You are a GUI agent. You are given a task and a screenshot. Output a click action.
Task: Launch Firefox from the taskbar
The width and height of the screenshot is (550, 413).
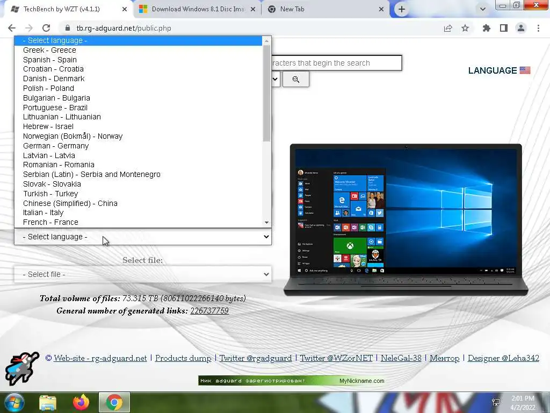(81, 402)
